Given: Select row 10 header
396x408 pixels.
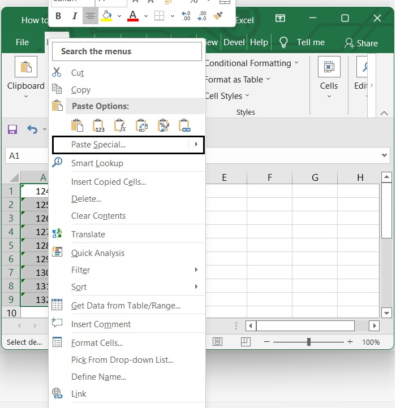Looking at the screenshot, I should click(x=11, y=313).
